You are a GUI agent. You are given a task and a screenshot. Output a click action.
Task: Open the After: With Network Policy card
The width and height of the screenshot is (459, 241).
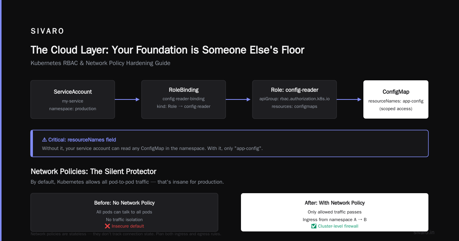click(335, 212)
